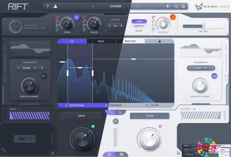Go to next preset after CHASM
Viewport: 231px width, 157px height.
138,6
